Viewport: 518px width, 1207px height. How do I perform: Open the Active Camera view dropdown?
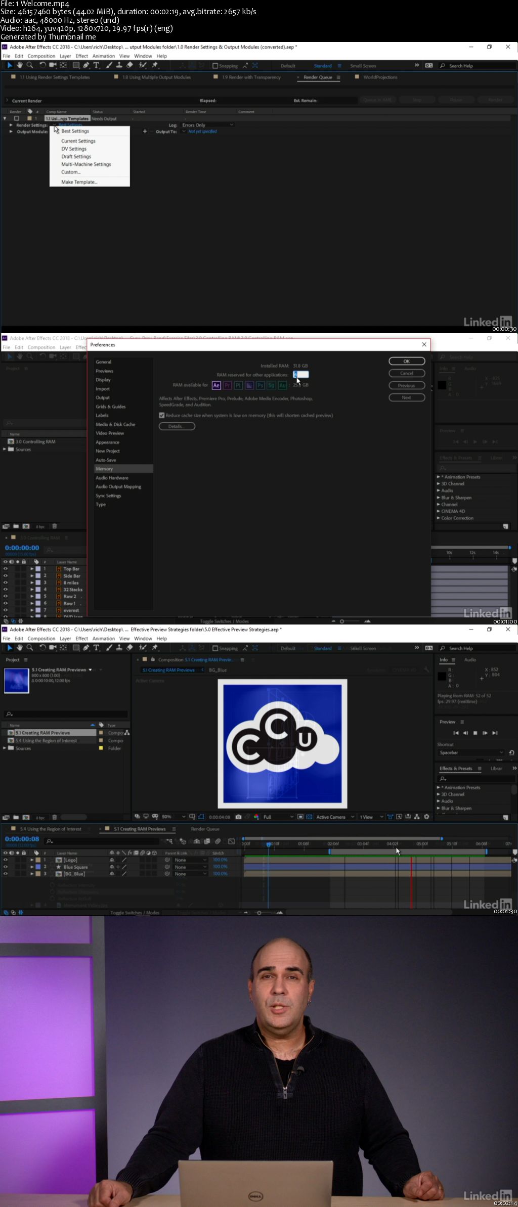(335, 817)
